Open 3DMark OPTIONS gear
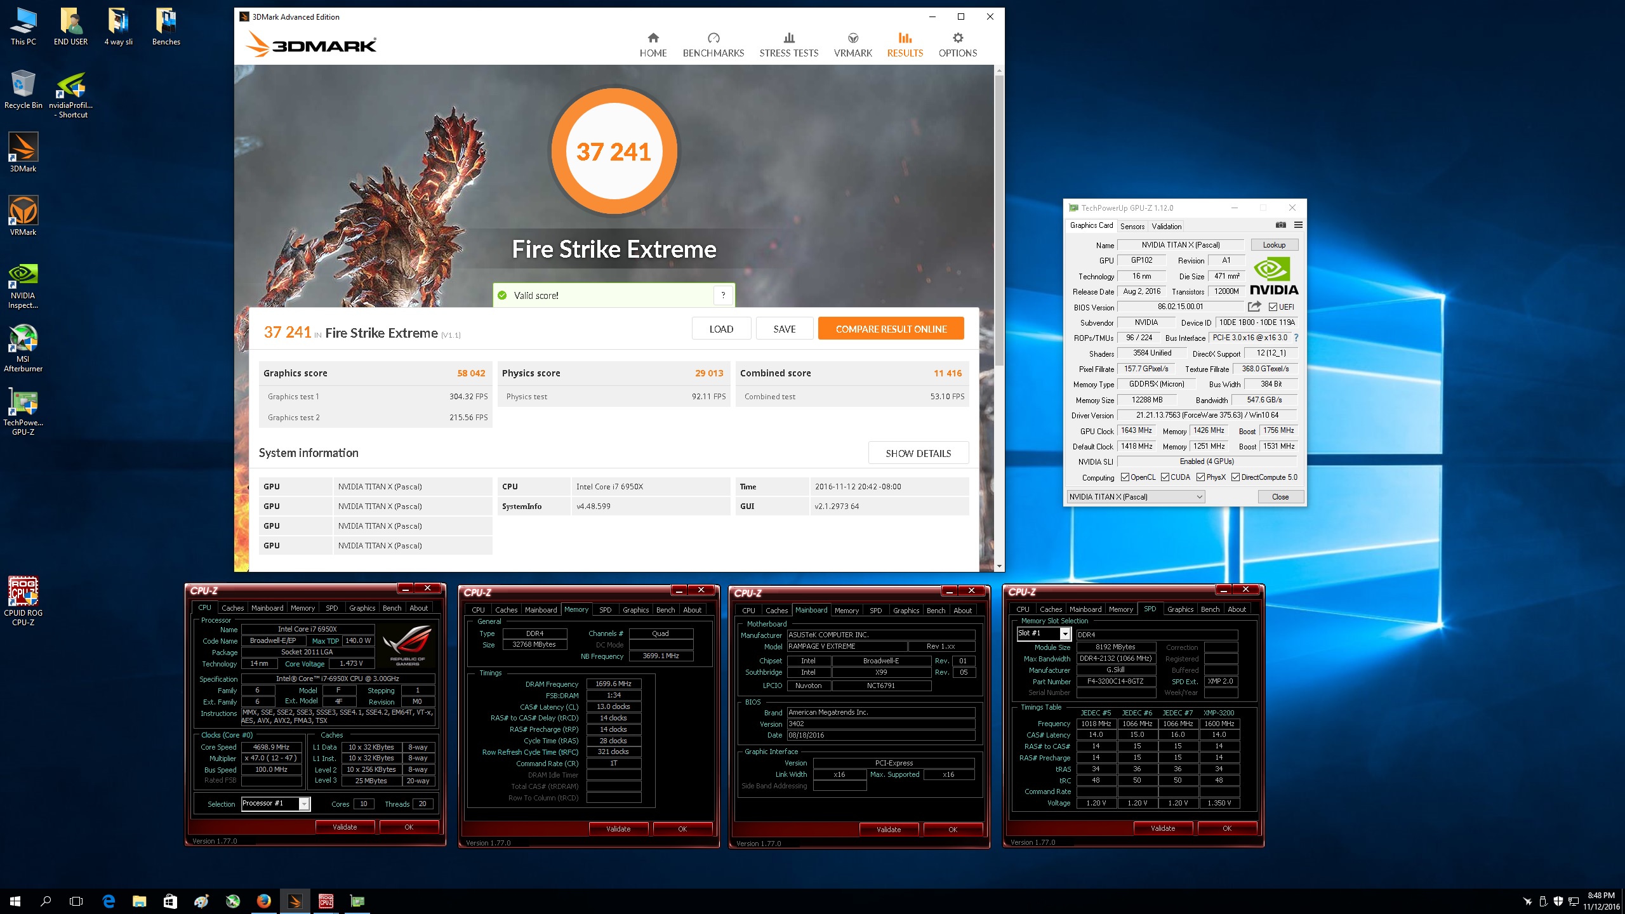This screenshot has width=1625, height=914. (958, 45)
